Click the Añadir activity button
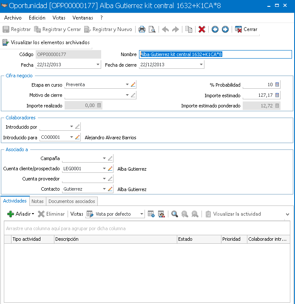The image size is (295, 304). point(20,214)
